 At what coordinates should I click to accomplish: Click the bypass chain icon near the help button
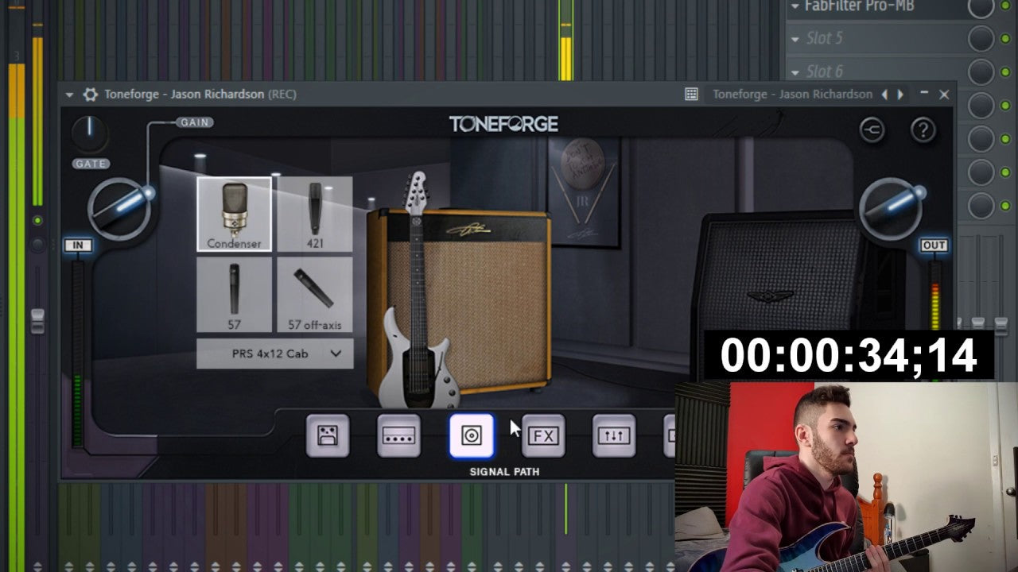point(872,129)
